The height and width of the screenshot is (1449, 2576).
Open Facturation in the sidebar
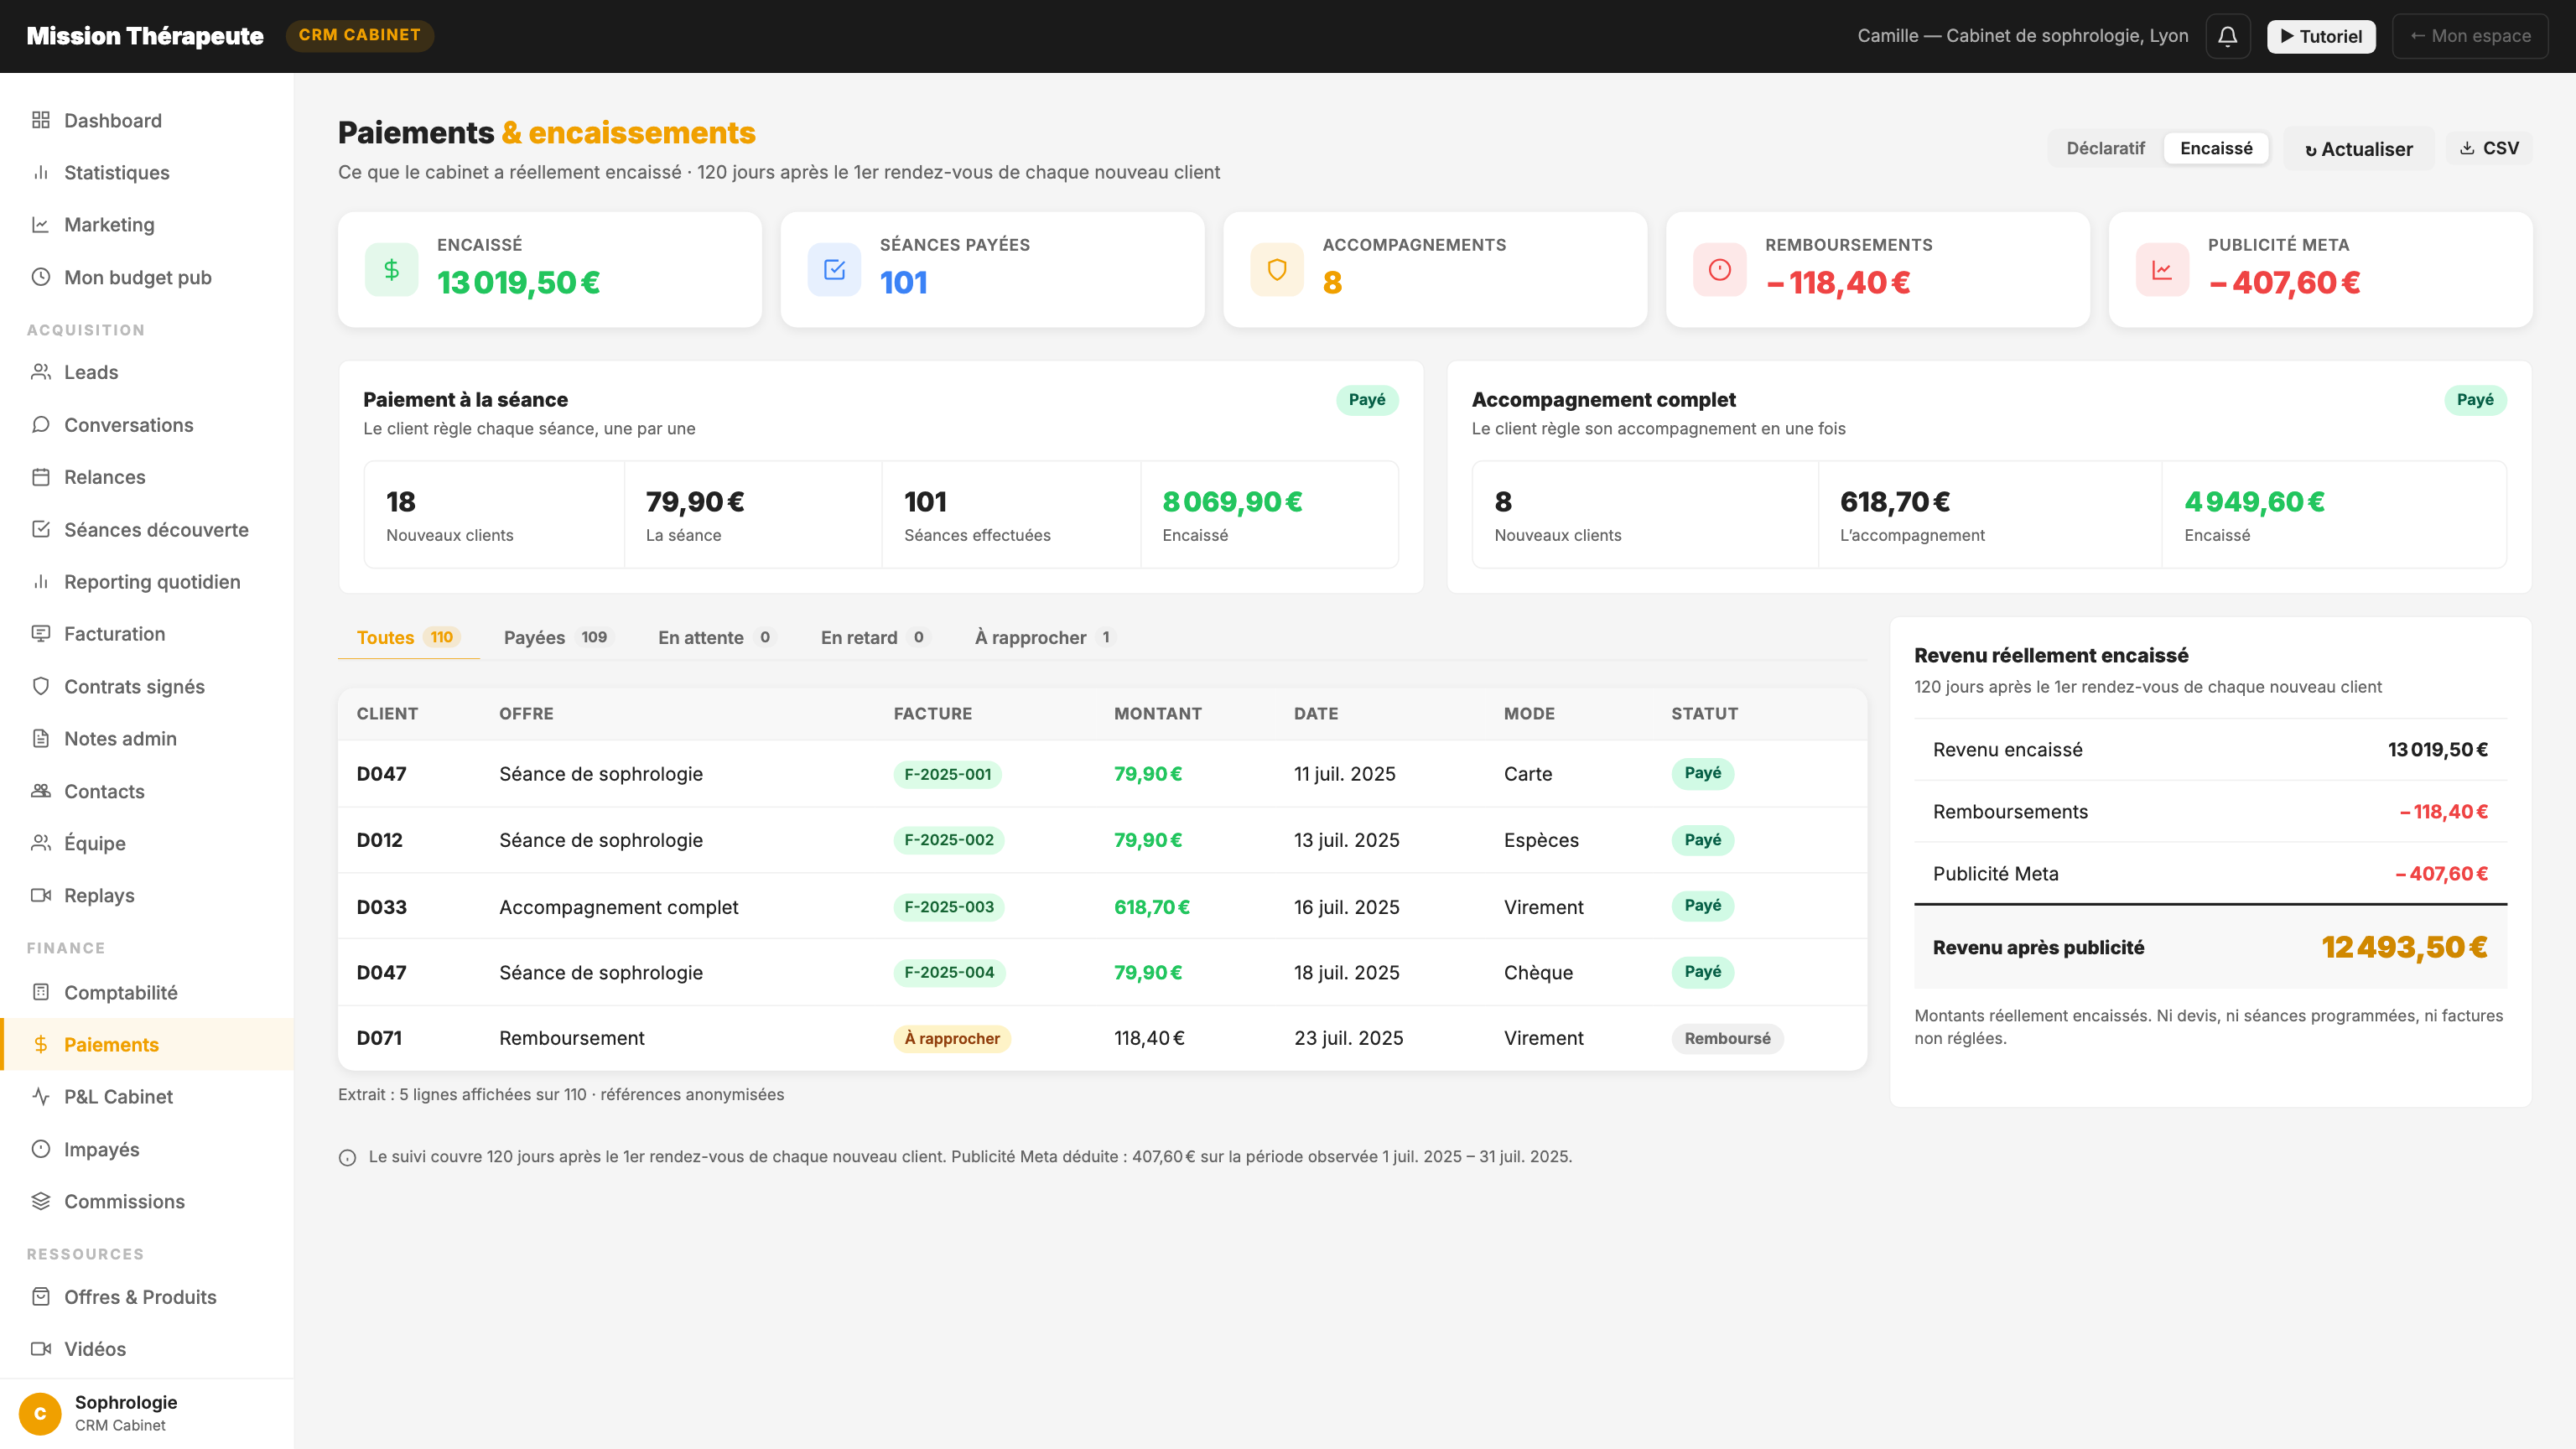[147, 634]
